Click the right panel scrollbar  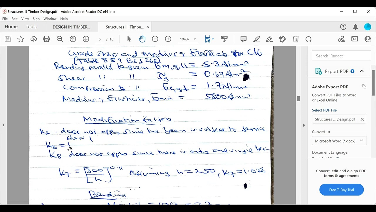tap(373, 83)
